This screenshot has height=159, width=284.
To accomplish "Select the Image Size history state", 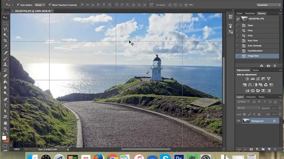I will [x=257, y=56].
